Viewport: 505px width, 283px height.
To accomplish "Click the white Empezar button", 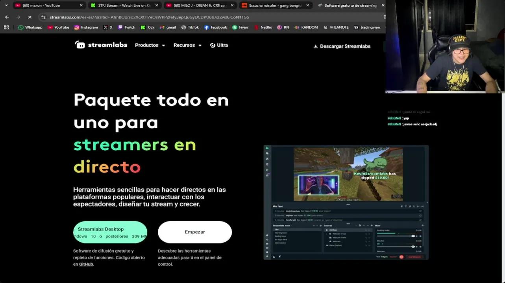I will (195, 232).
